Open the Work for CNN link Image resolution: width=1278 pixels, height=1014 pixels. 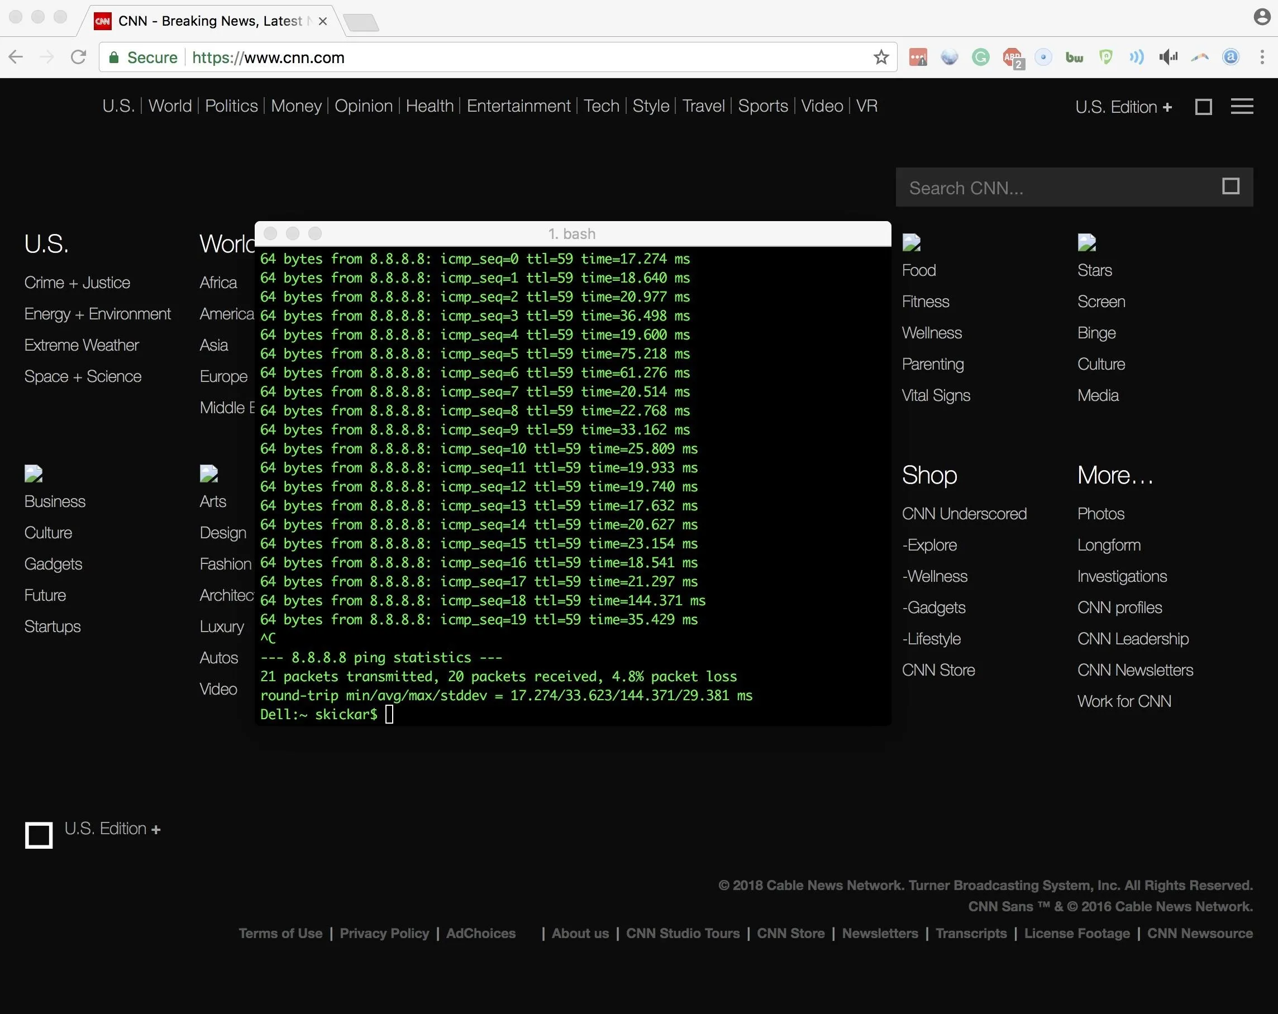click(x=1124, y=701)
